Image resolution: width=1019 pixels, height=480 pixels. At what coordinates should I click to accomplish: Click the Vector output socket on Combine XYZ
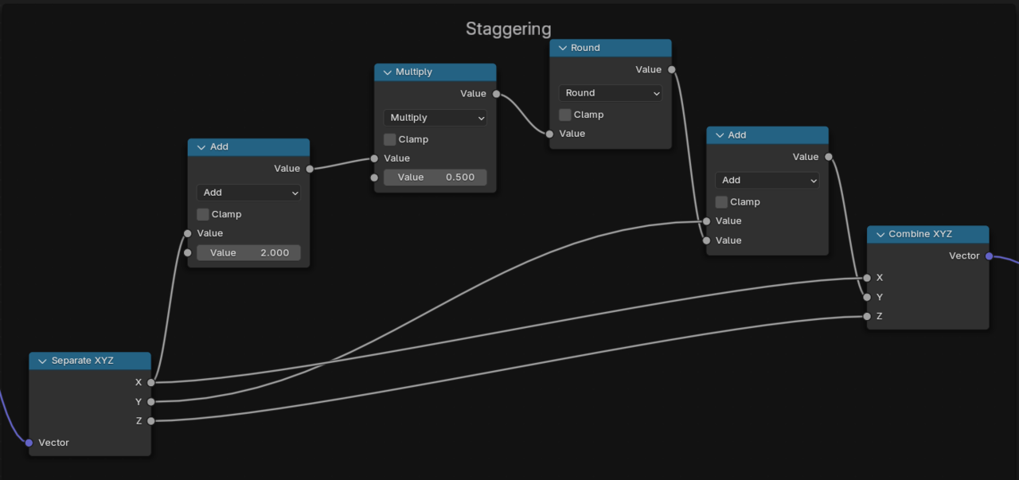pos(989,256)
